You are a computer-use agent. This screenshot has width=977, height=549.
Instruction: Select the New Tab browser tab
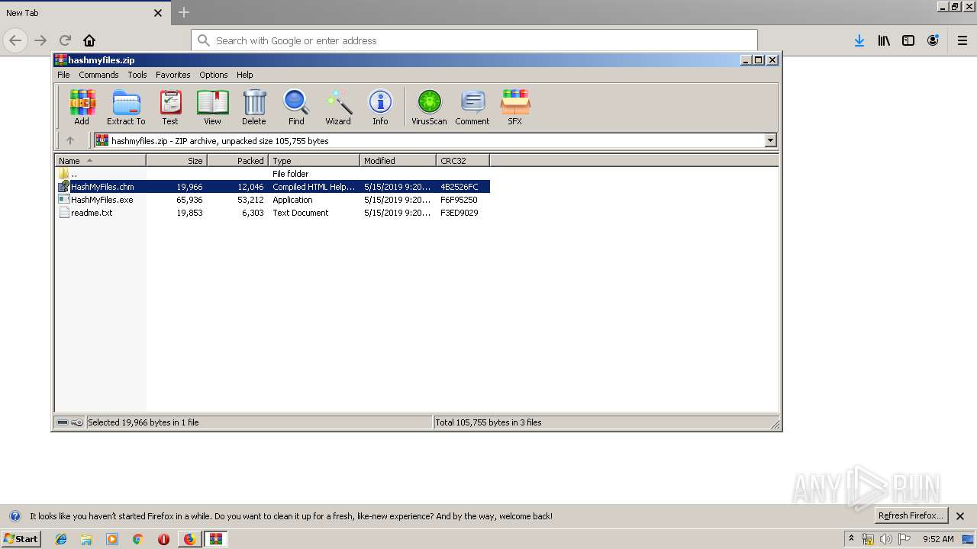(x=84, y=13)
